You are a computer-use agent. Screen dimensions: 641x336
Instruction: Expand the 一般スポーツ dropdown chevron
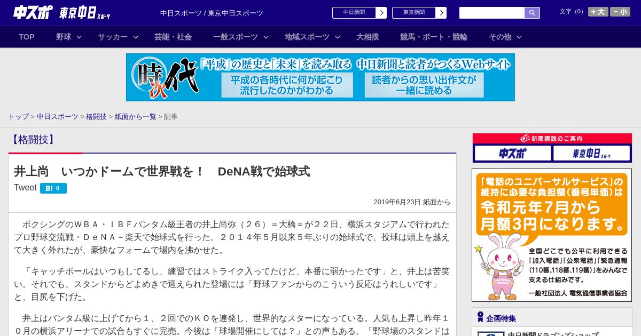pos(266,37)
